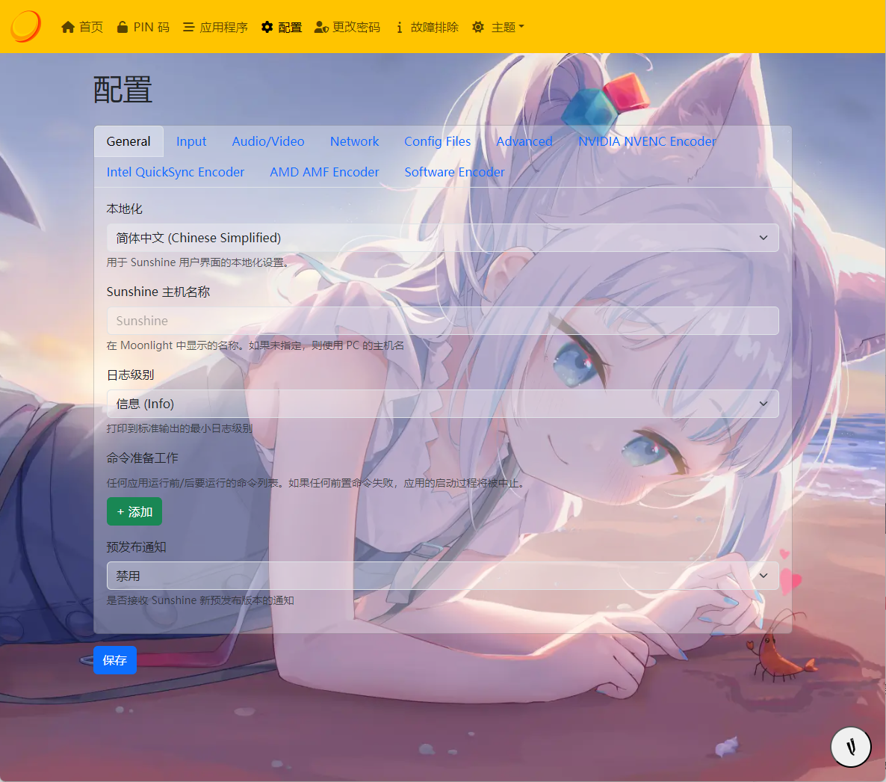The height and width of the screenshot is (782, 886).
Task: Open the Intel QuickSync Encoder tab
Action: click(x=175, y=172)
